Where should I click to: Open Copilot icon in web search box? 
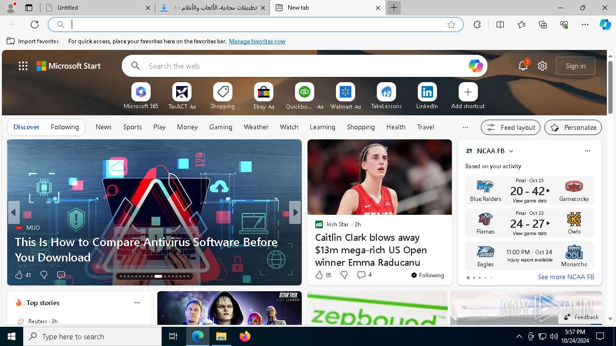pyautogui.click(x=475, y=66)
